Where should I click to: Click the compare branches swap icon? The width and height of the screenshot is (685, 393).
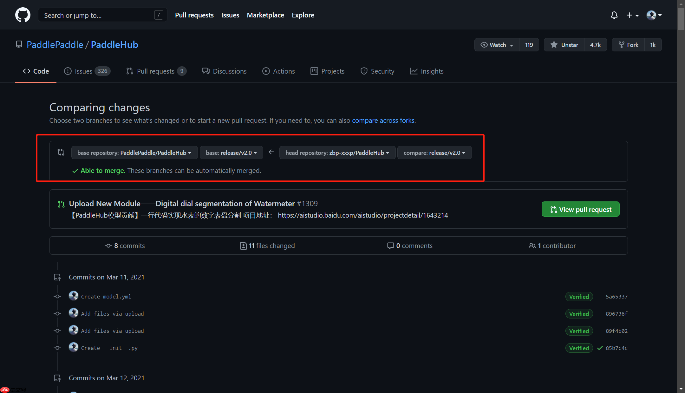coord(61,153)
